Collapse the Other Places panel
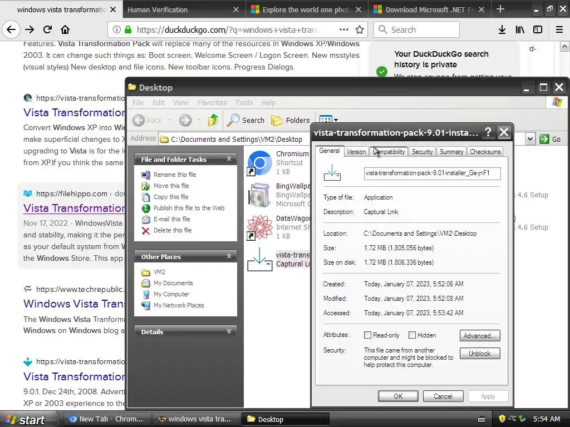 [x=229, y=256]
